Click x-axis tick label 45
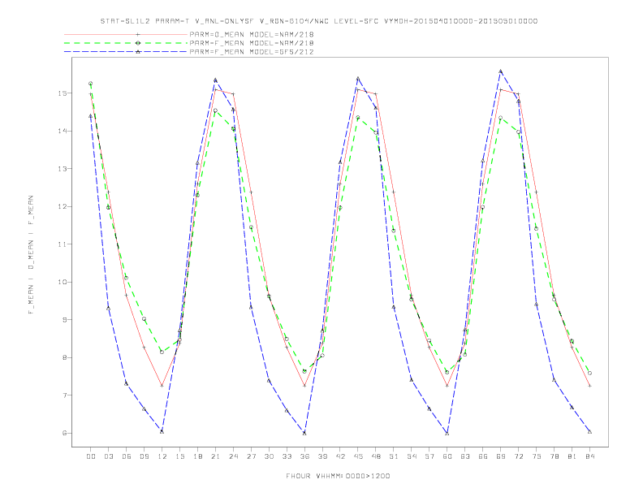The height and width of the screenshot is (497, 643). click(x=358, y=456)
